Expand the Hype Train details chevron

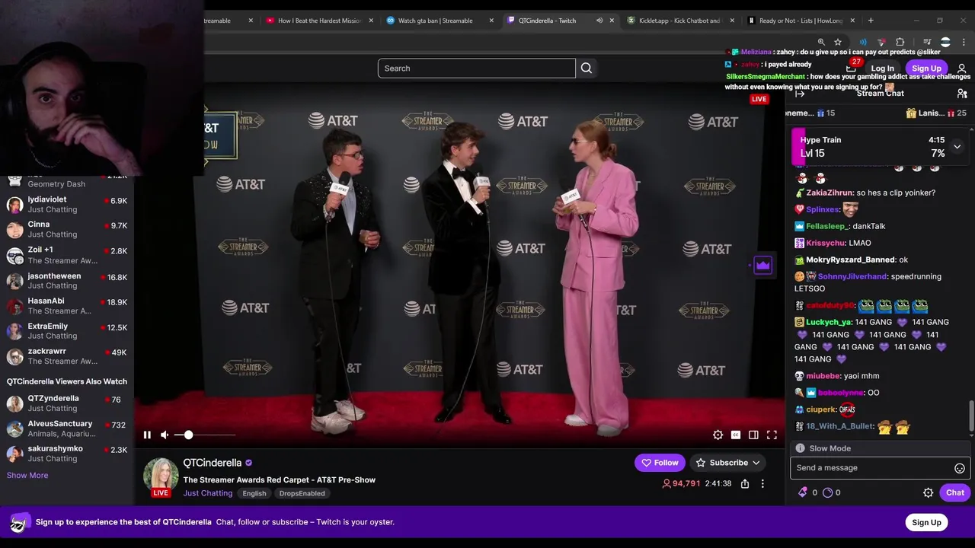tap(957, 146)
